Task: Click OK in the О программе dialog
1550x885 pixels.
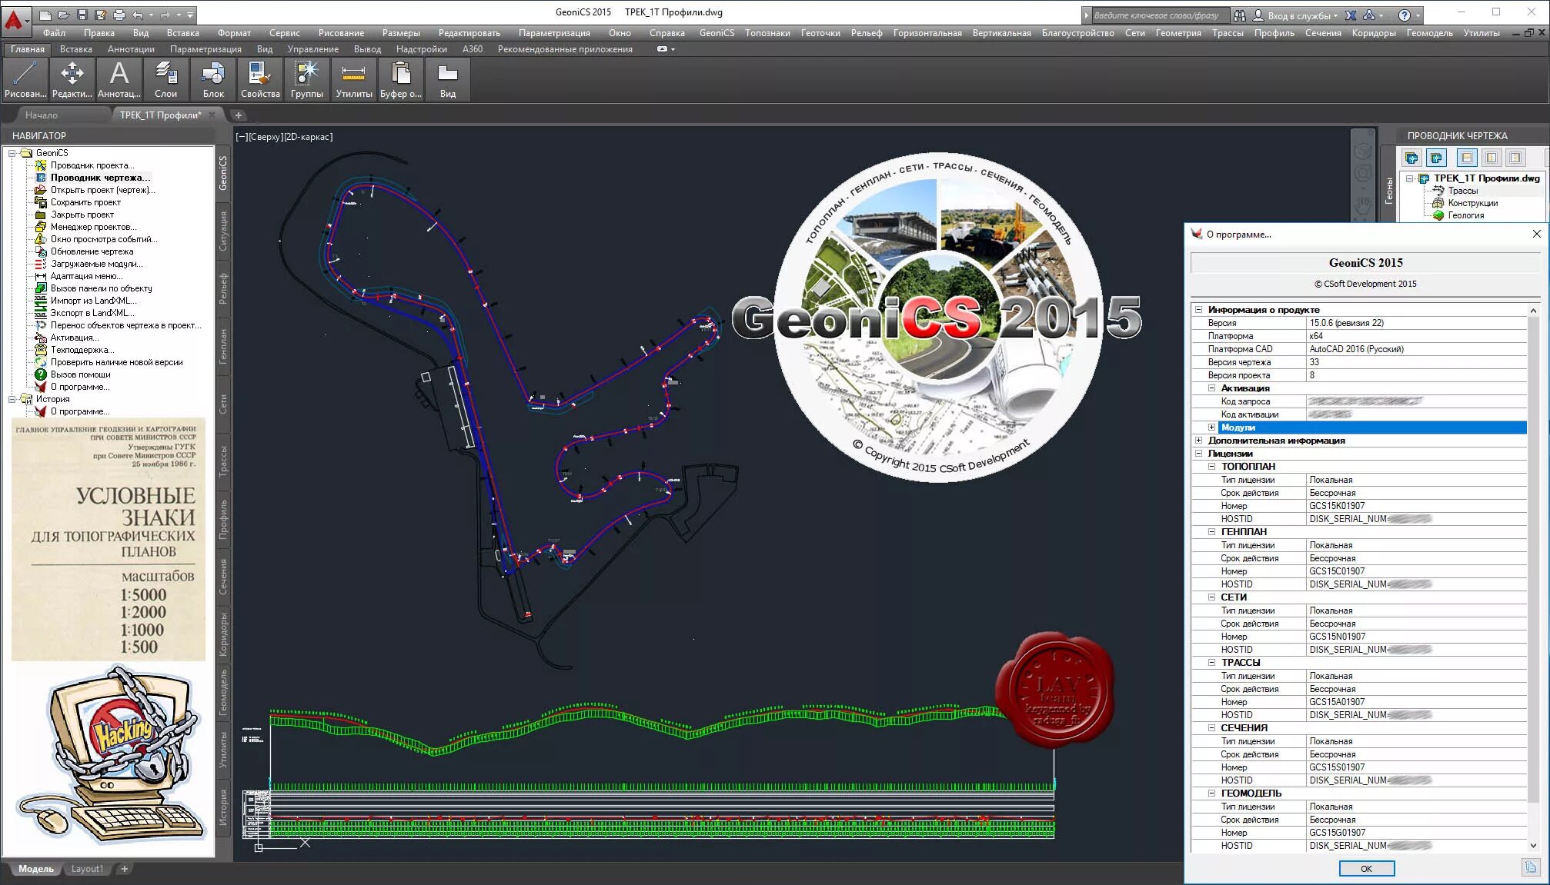Action: [1366, 868]
